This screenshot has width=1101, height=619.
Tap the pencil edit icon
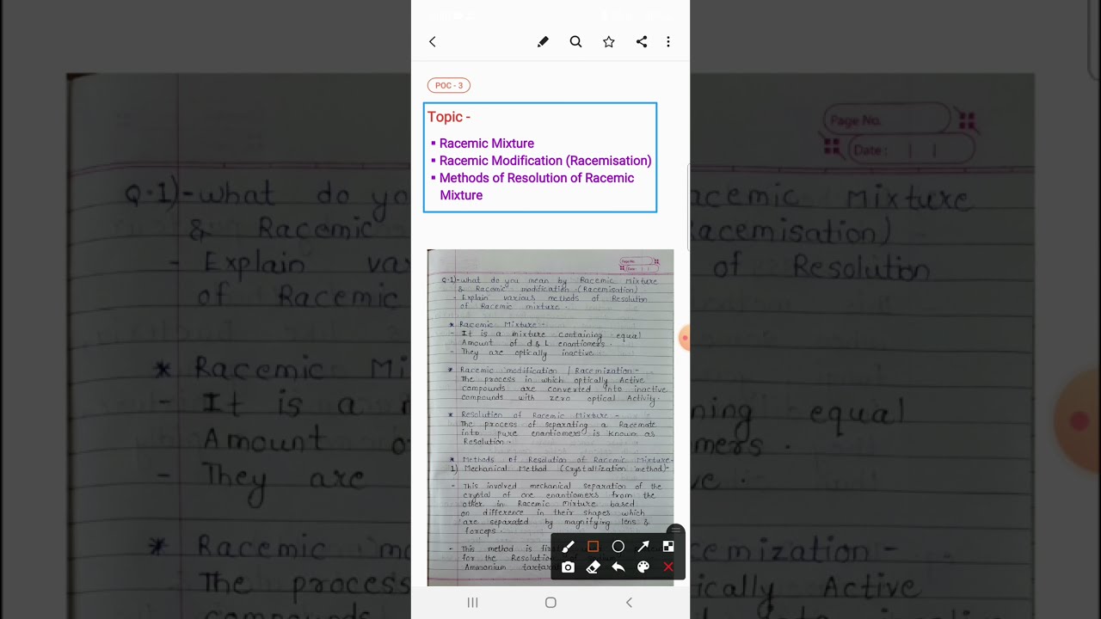pyautogui.click(x=543, y=41)
